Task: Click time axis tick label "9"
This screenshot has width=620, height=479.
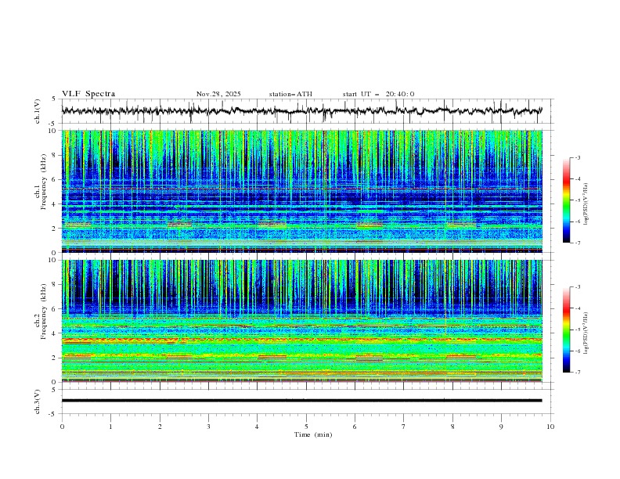Action: pos(501,427)
